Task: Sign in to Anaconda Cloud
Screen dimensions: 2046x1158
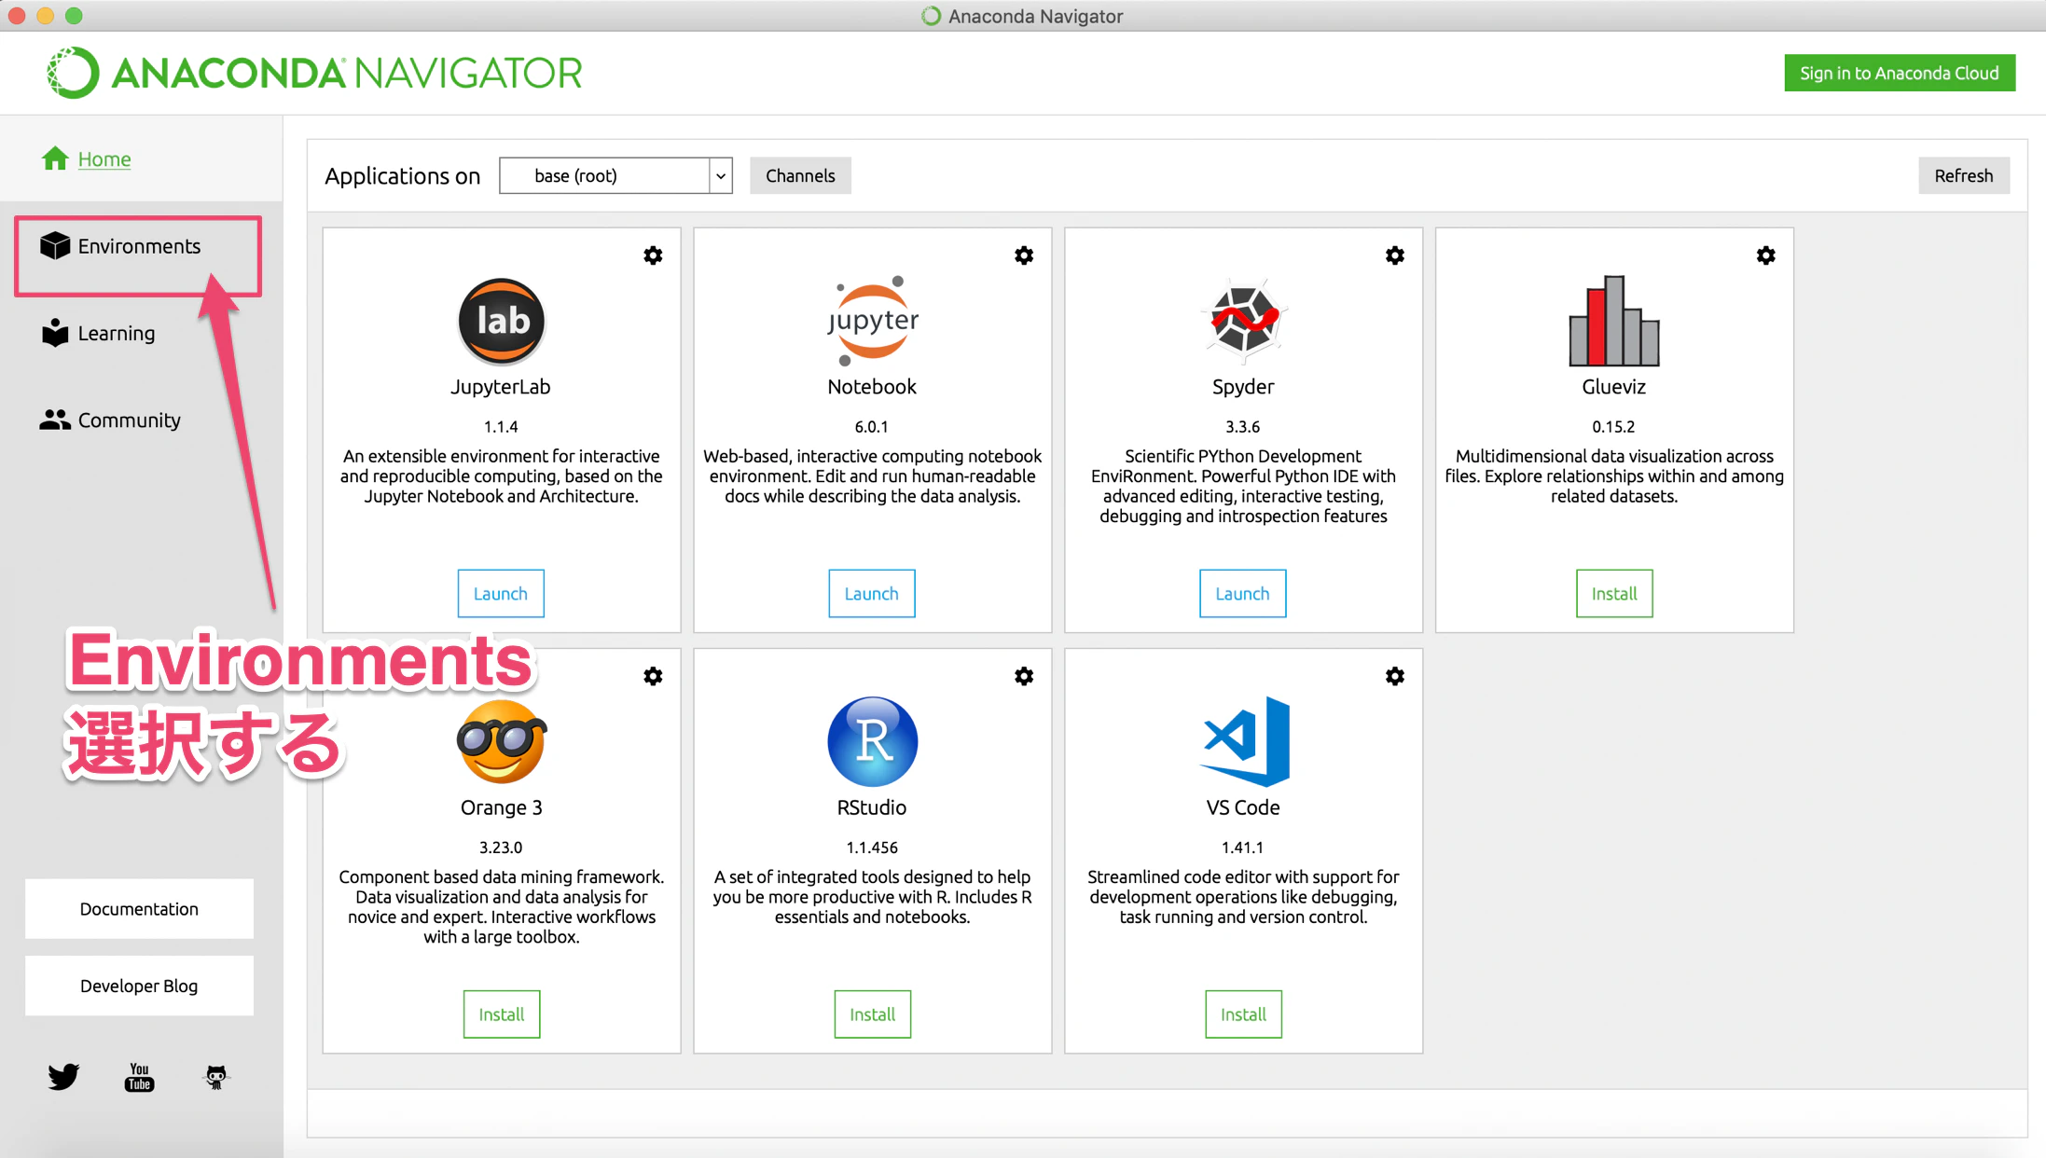Action: click(1900, 73)
